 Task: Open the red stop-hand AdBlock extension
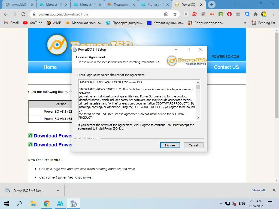(x=229, y=14)
